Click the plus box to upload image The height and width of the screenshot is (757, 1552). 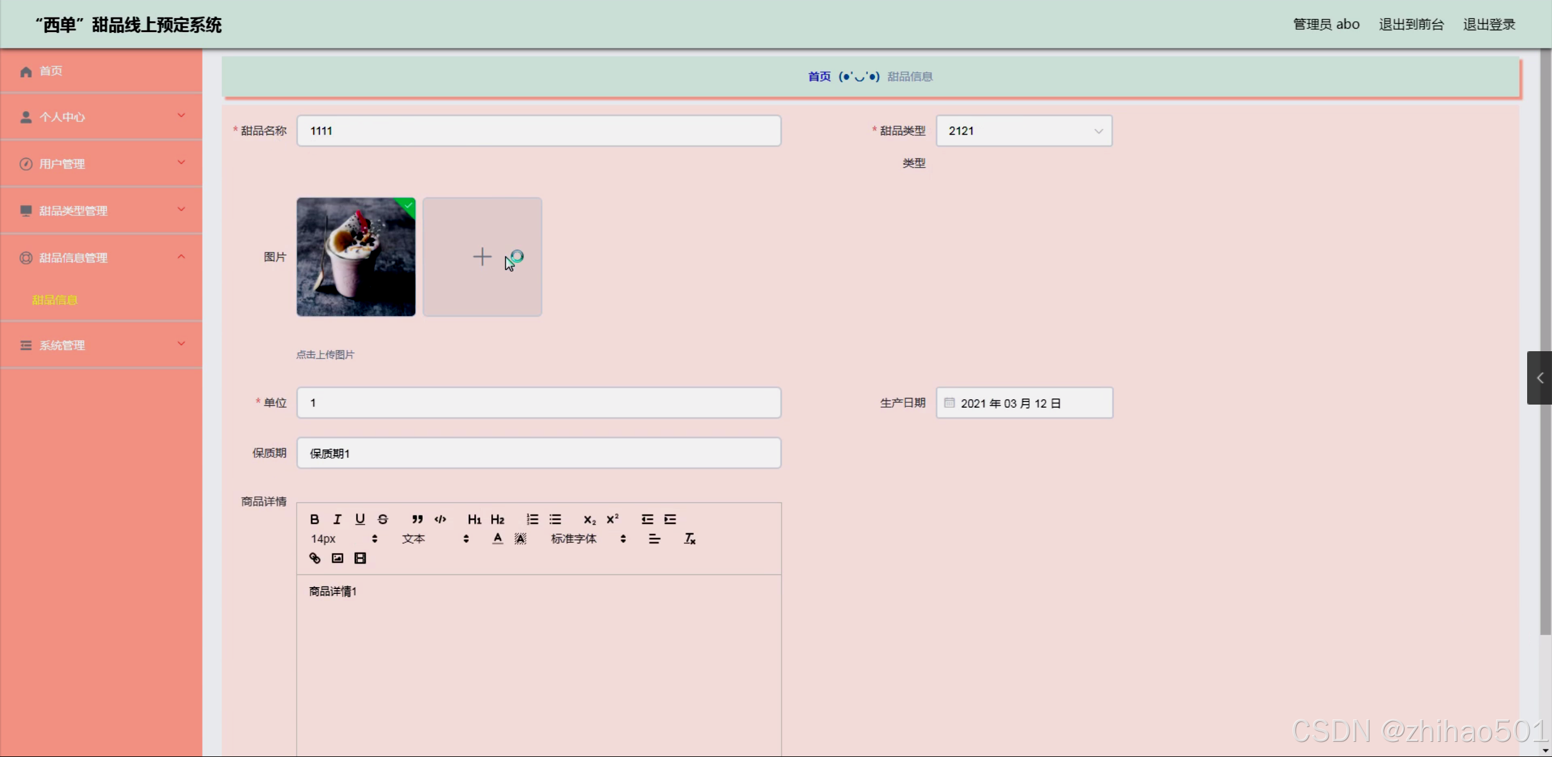482,257
